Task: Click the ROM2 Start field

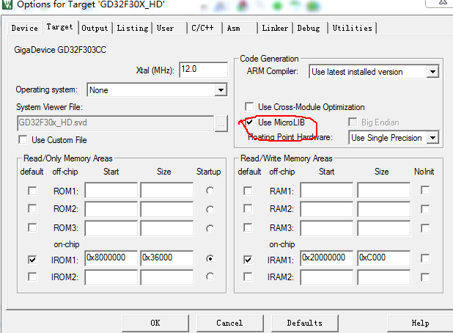Action: (x=111, y=209)
